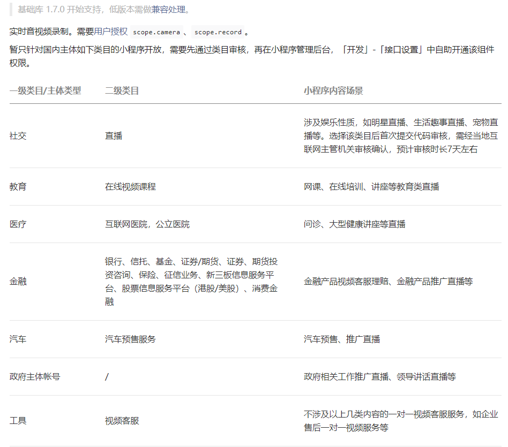Select the scope.record code label
The height and width of the screenshot is (447, 508).
(218, 32)
